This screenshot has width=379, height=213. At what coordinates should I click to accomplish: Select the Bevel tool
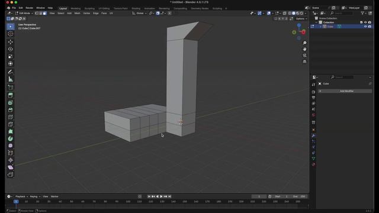tap(11, 110)
